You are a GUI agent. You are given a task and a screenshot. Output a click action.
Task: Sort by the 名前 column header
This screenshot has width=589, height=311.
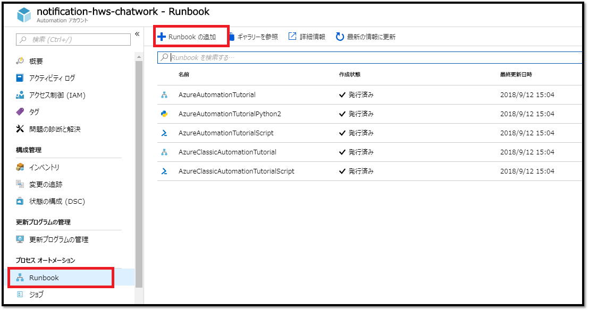pos(184,74)
